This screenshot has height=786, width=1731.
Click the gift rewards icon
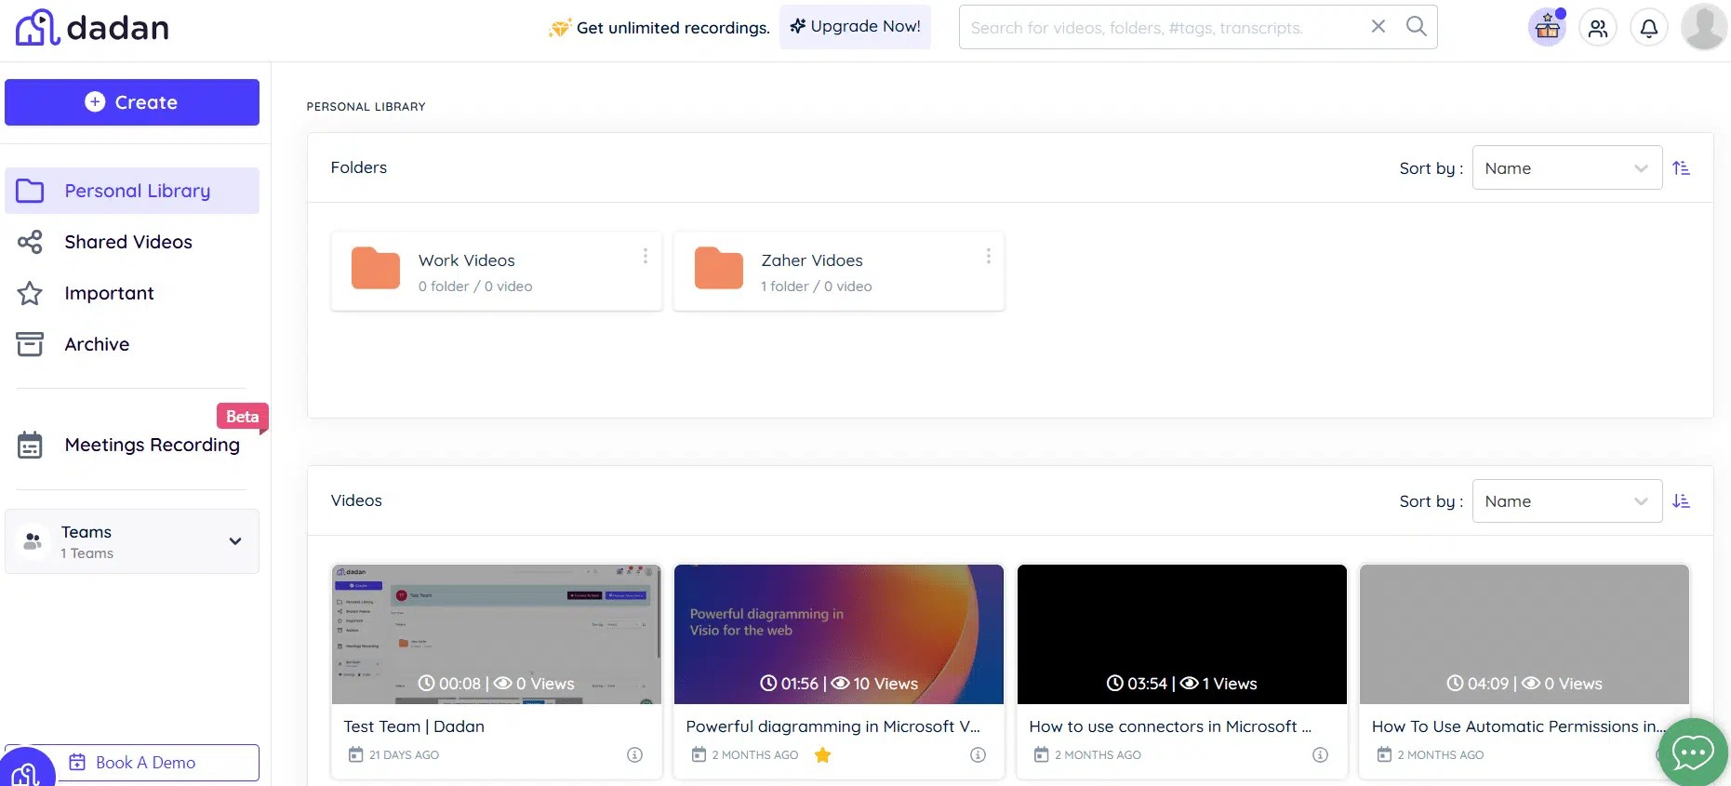(1547, 28)
